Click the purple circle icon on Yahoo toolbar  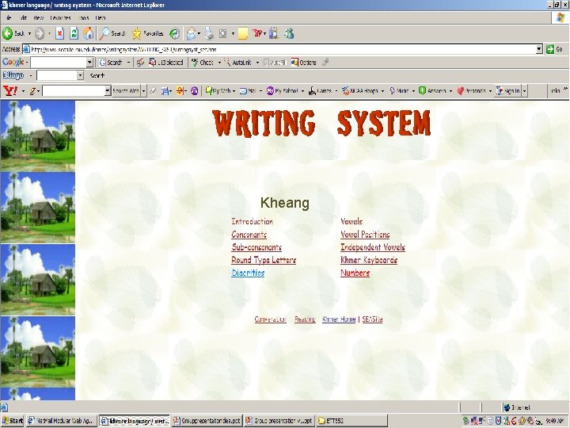click(195, 90)
